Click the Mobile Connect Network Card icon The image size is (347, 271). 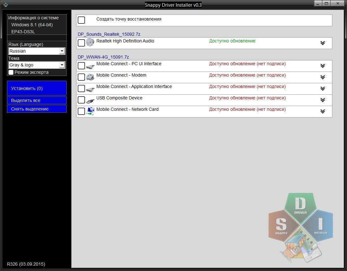(90, 111)
